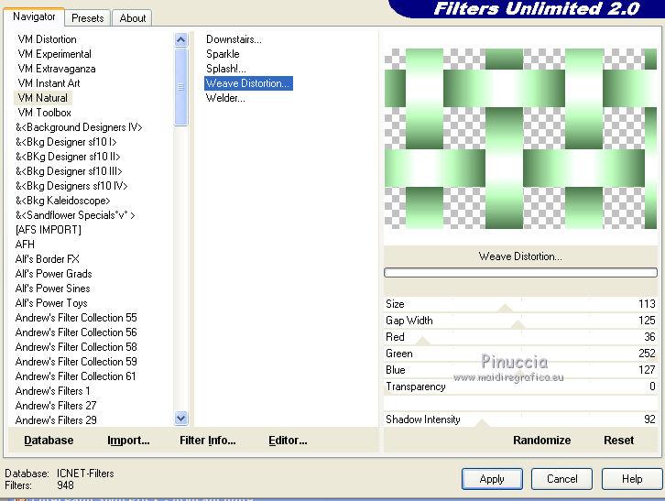Select Andrew's Filter Collection 56
The width and height of the screenshot is (665, 501).
coord(76,332)
